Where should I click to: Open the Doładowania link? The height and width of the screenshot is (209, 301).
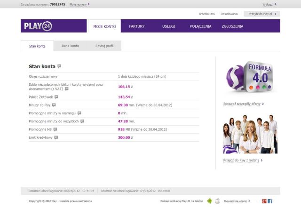tap(229, 14)
